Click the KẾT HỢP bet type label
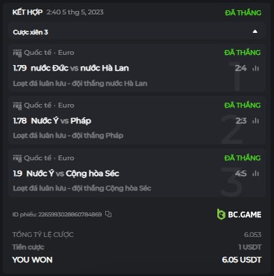Image resolution: width=274 pixels, height=276 pixels. coord(27,12)
